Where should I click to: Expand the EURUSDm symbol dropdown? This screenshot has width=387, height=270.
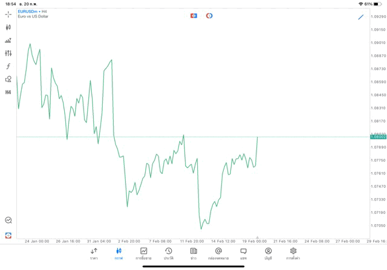(33, 11)
